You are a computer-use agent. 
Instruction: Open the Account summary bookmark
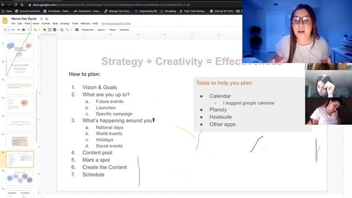[28, 11]
